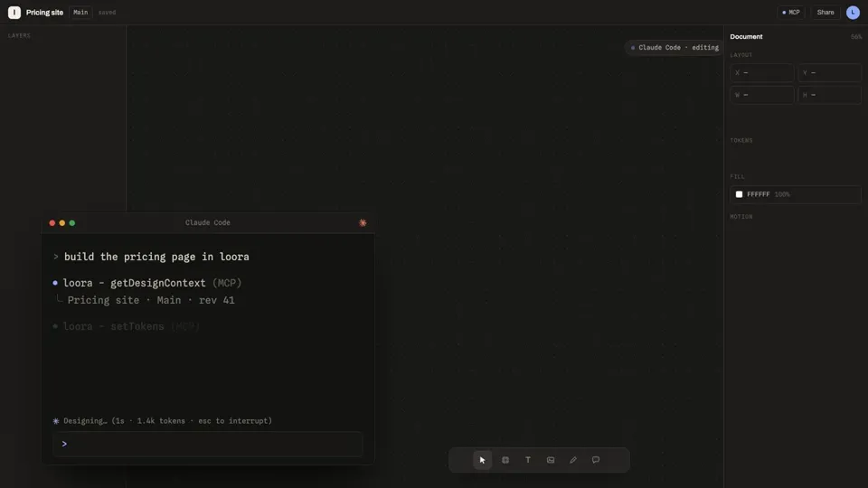
Task: Click the Claude spark icon in terminal title bar
Action: [x=363, y=222]
